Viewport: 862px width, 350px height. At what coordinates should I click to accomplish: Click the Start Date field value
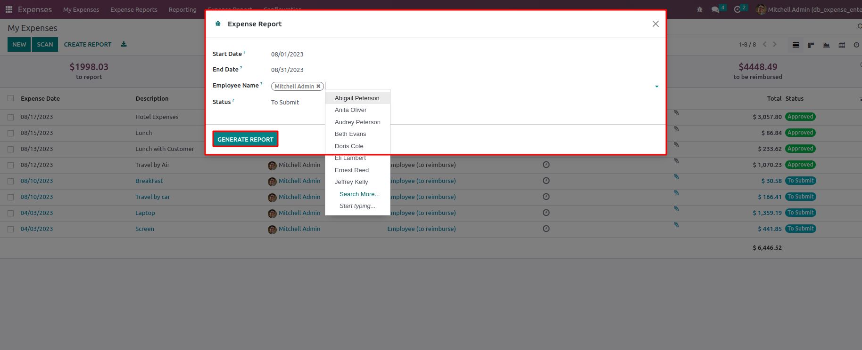[287, 55]
